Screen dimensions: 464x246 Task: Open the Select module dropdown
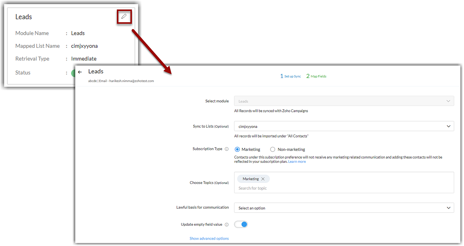pos(344,101)
